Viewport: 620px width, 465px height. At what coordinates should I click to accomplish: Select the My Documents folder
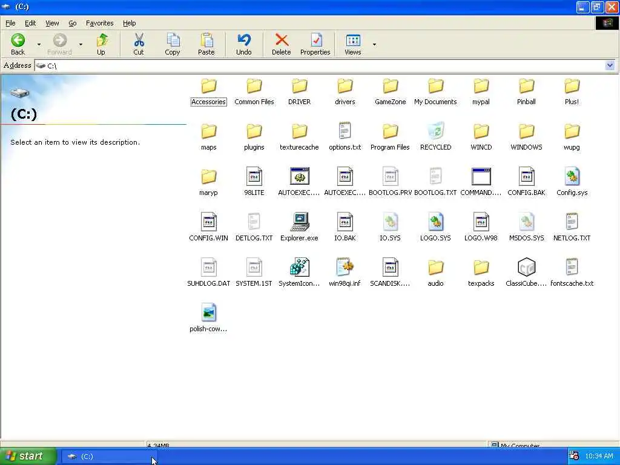pyautogui.click(x=436, y=92)
